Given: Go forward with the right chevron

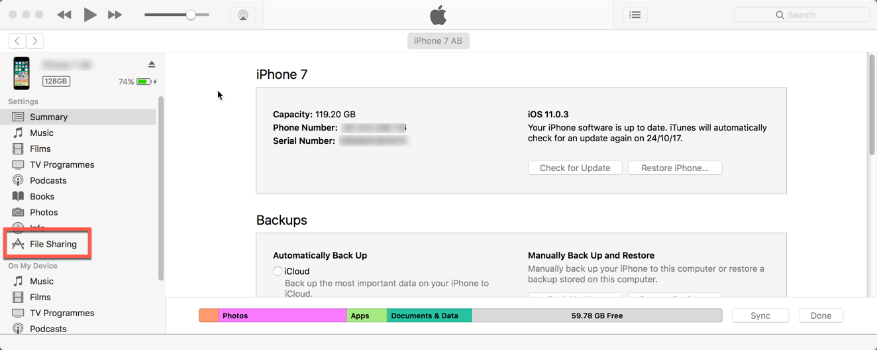Looking at the screenshot, I should 35,41.
